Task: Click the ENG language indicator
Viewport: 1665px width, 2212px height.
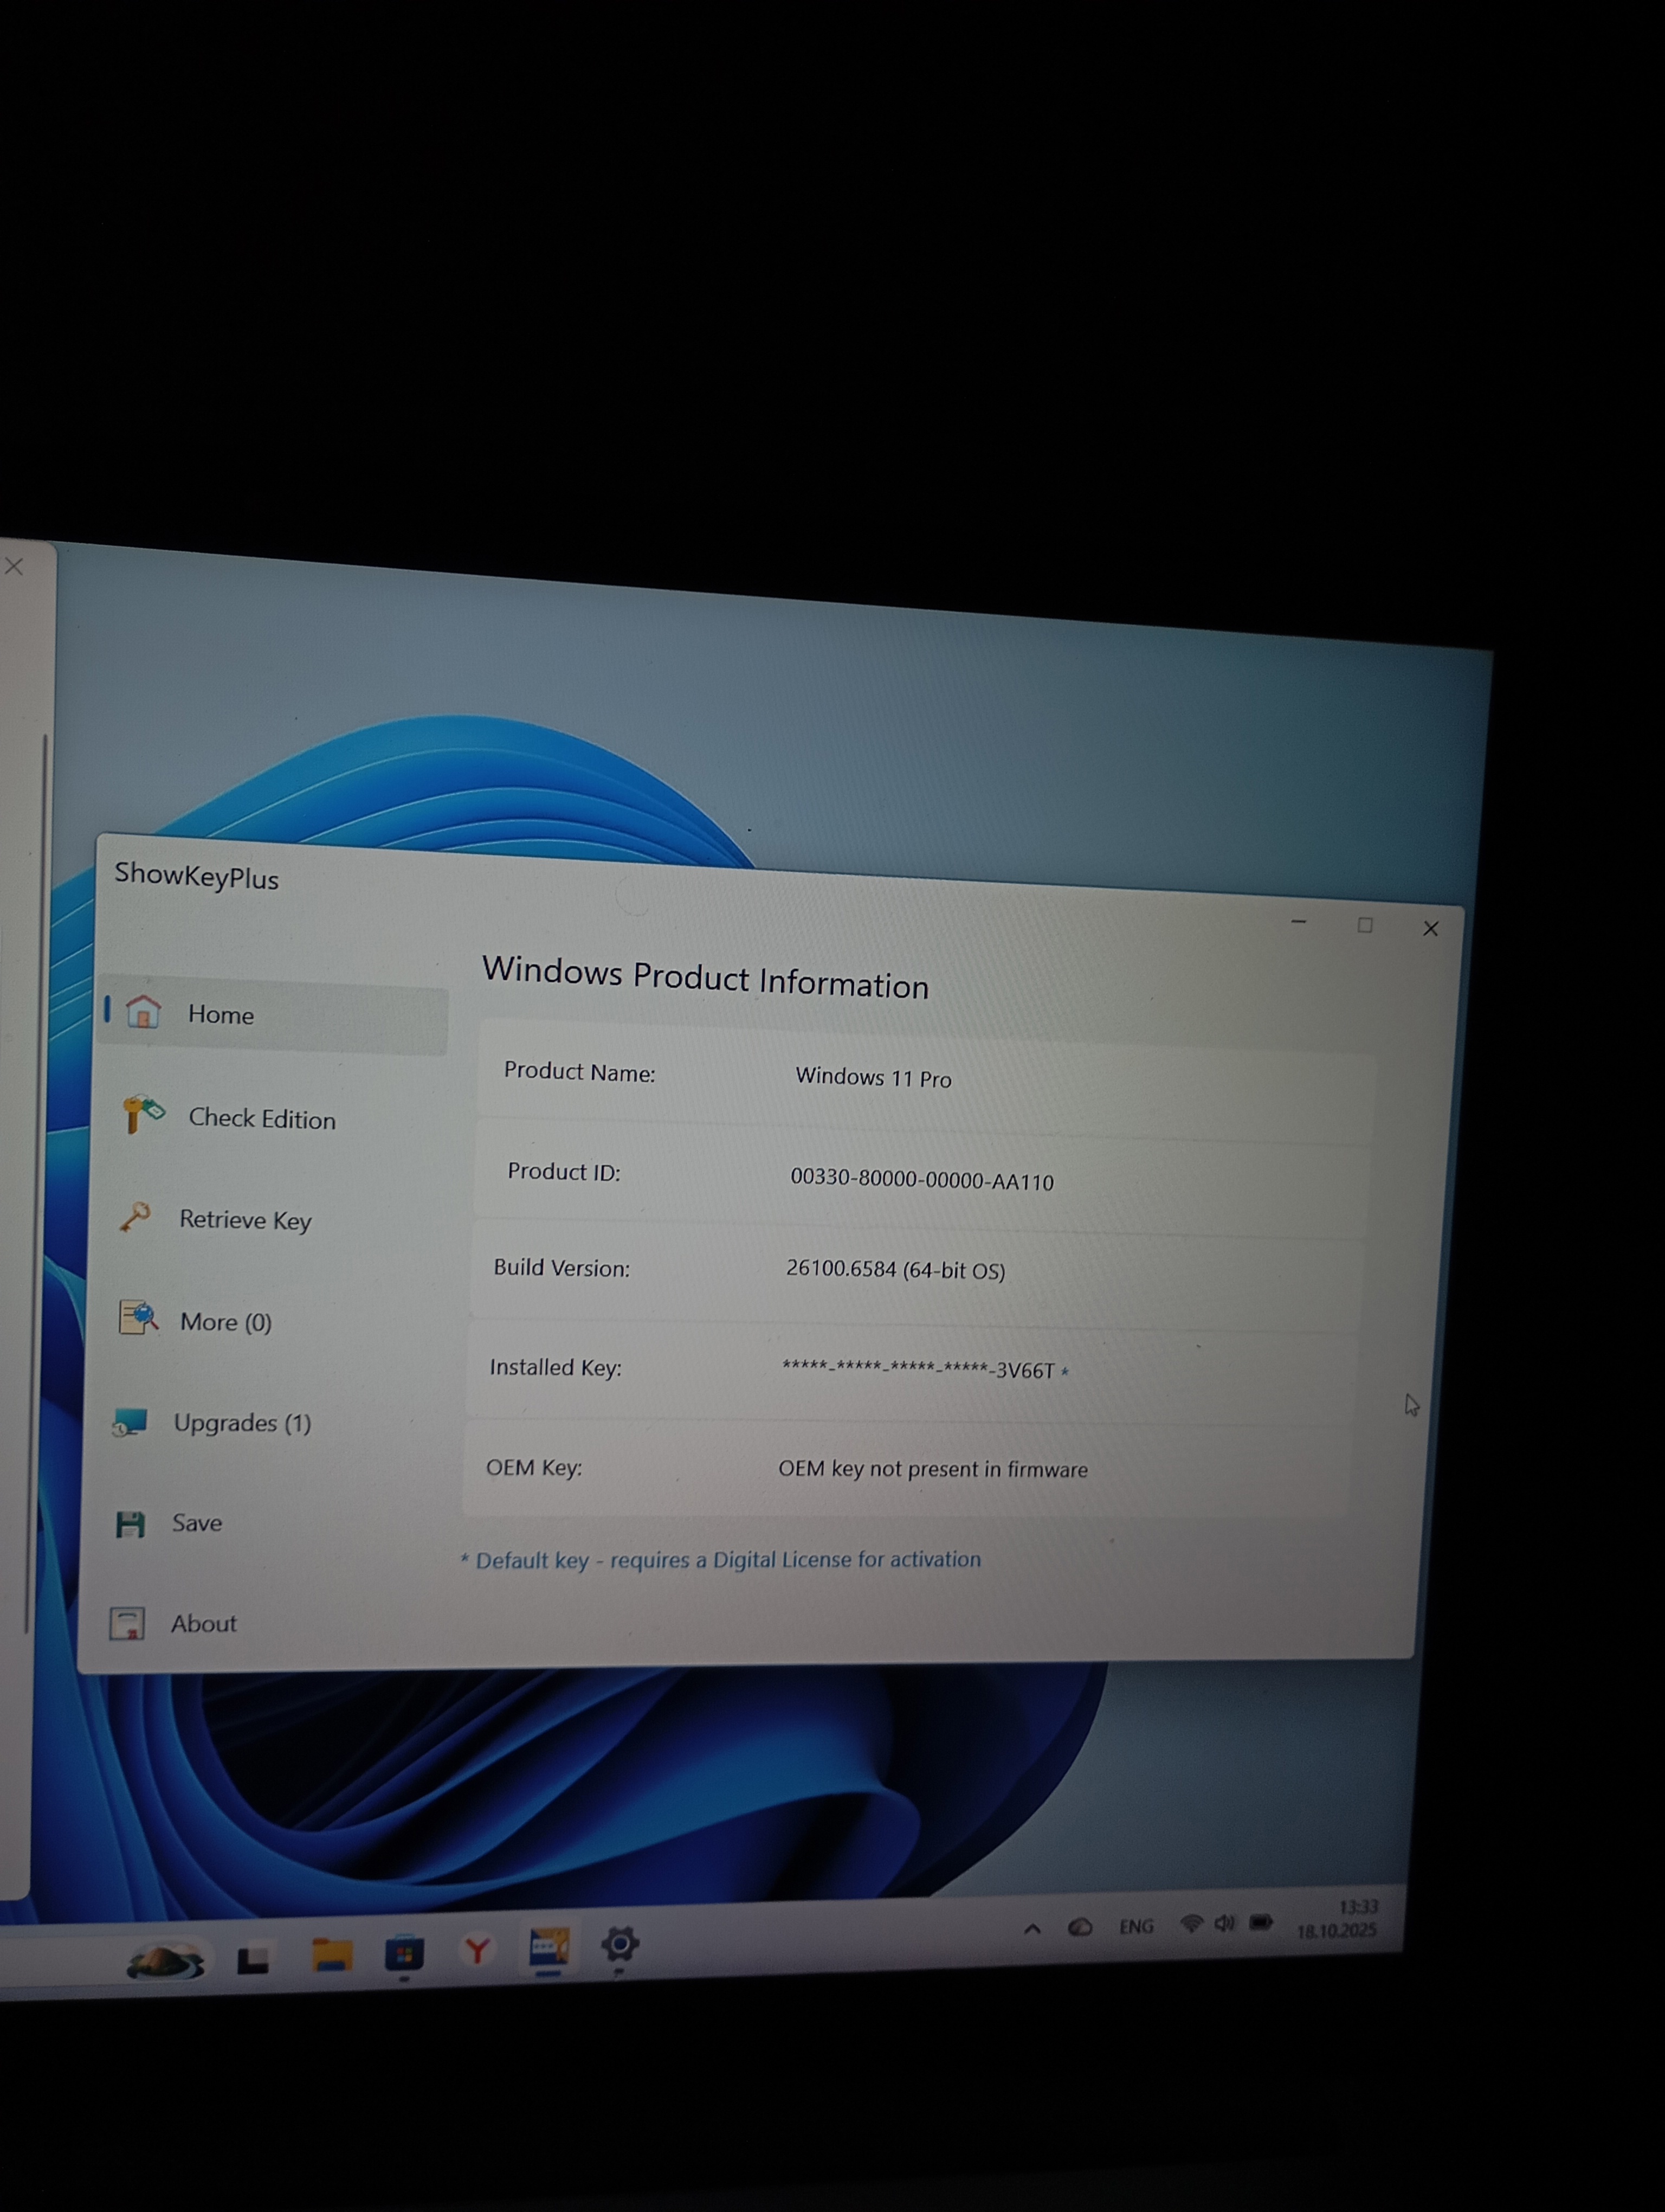Action: tap(1137, 1926)
